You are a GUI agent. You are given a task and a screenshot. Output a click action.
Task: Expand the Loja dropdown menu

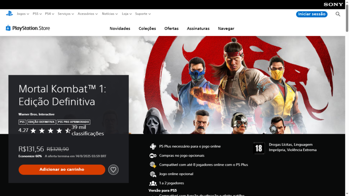click(127, 14)
